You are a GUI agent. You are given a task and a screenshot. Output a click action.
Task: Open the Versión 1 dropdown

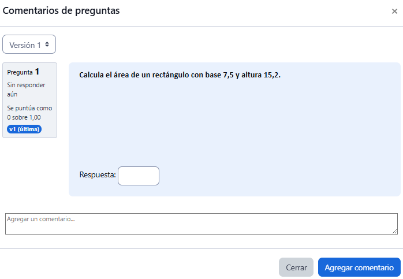click(29, 44)
